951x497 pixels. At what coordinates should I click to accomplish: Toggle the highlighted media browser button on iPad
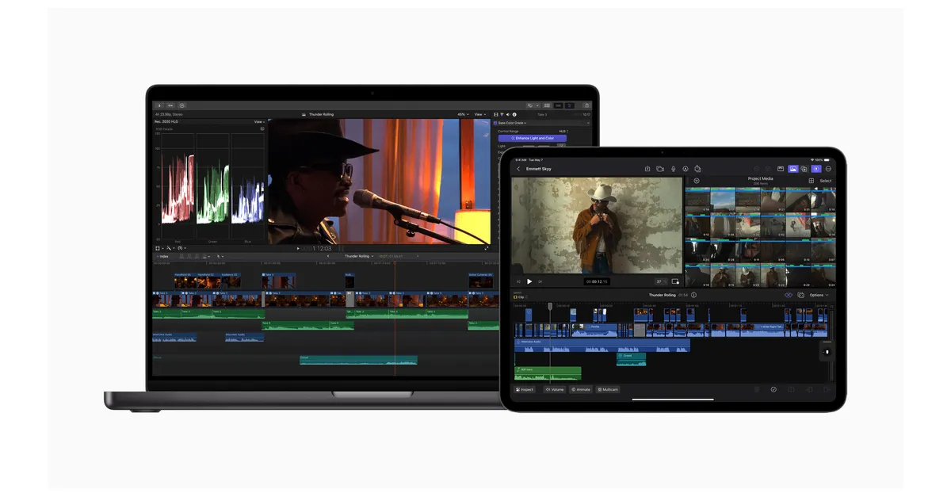(x=792, y=169)
